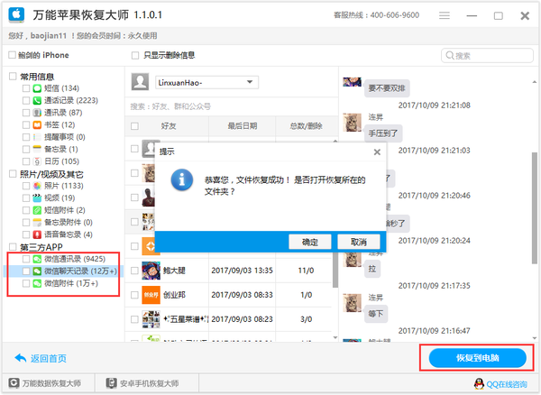This screenshot has height=395, width=541.
Task: Tick the checkbox for 创业邦 row
Action: (134, 295)
